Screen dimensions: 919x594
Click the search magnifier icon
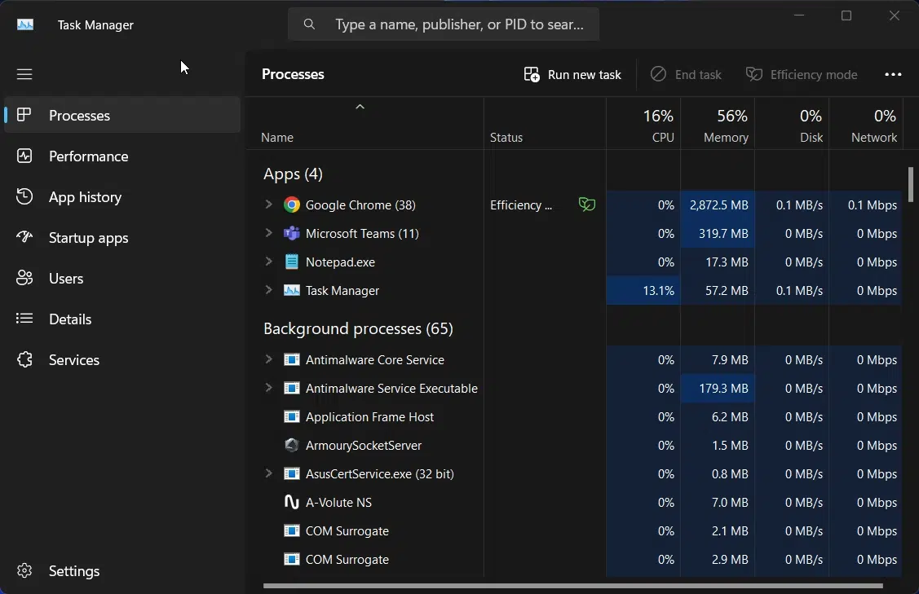pos(309,24)
